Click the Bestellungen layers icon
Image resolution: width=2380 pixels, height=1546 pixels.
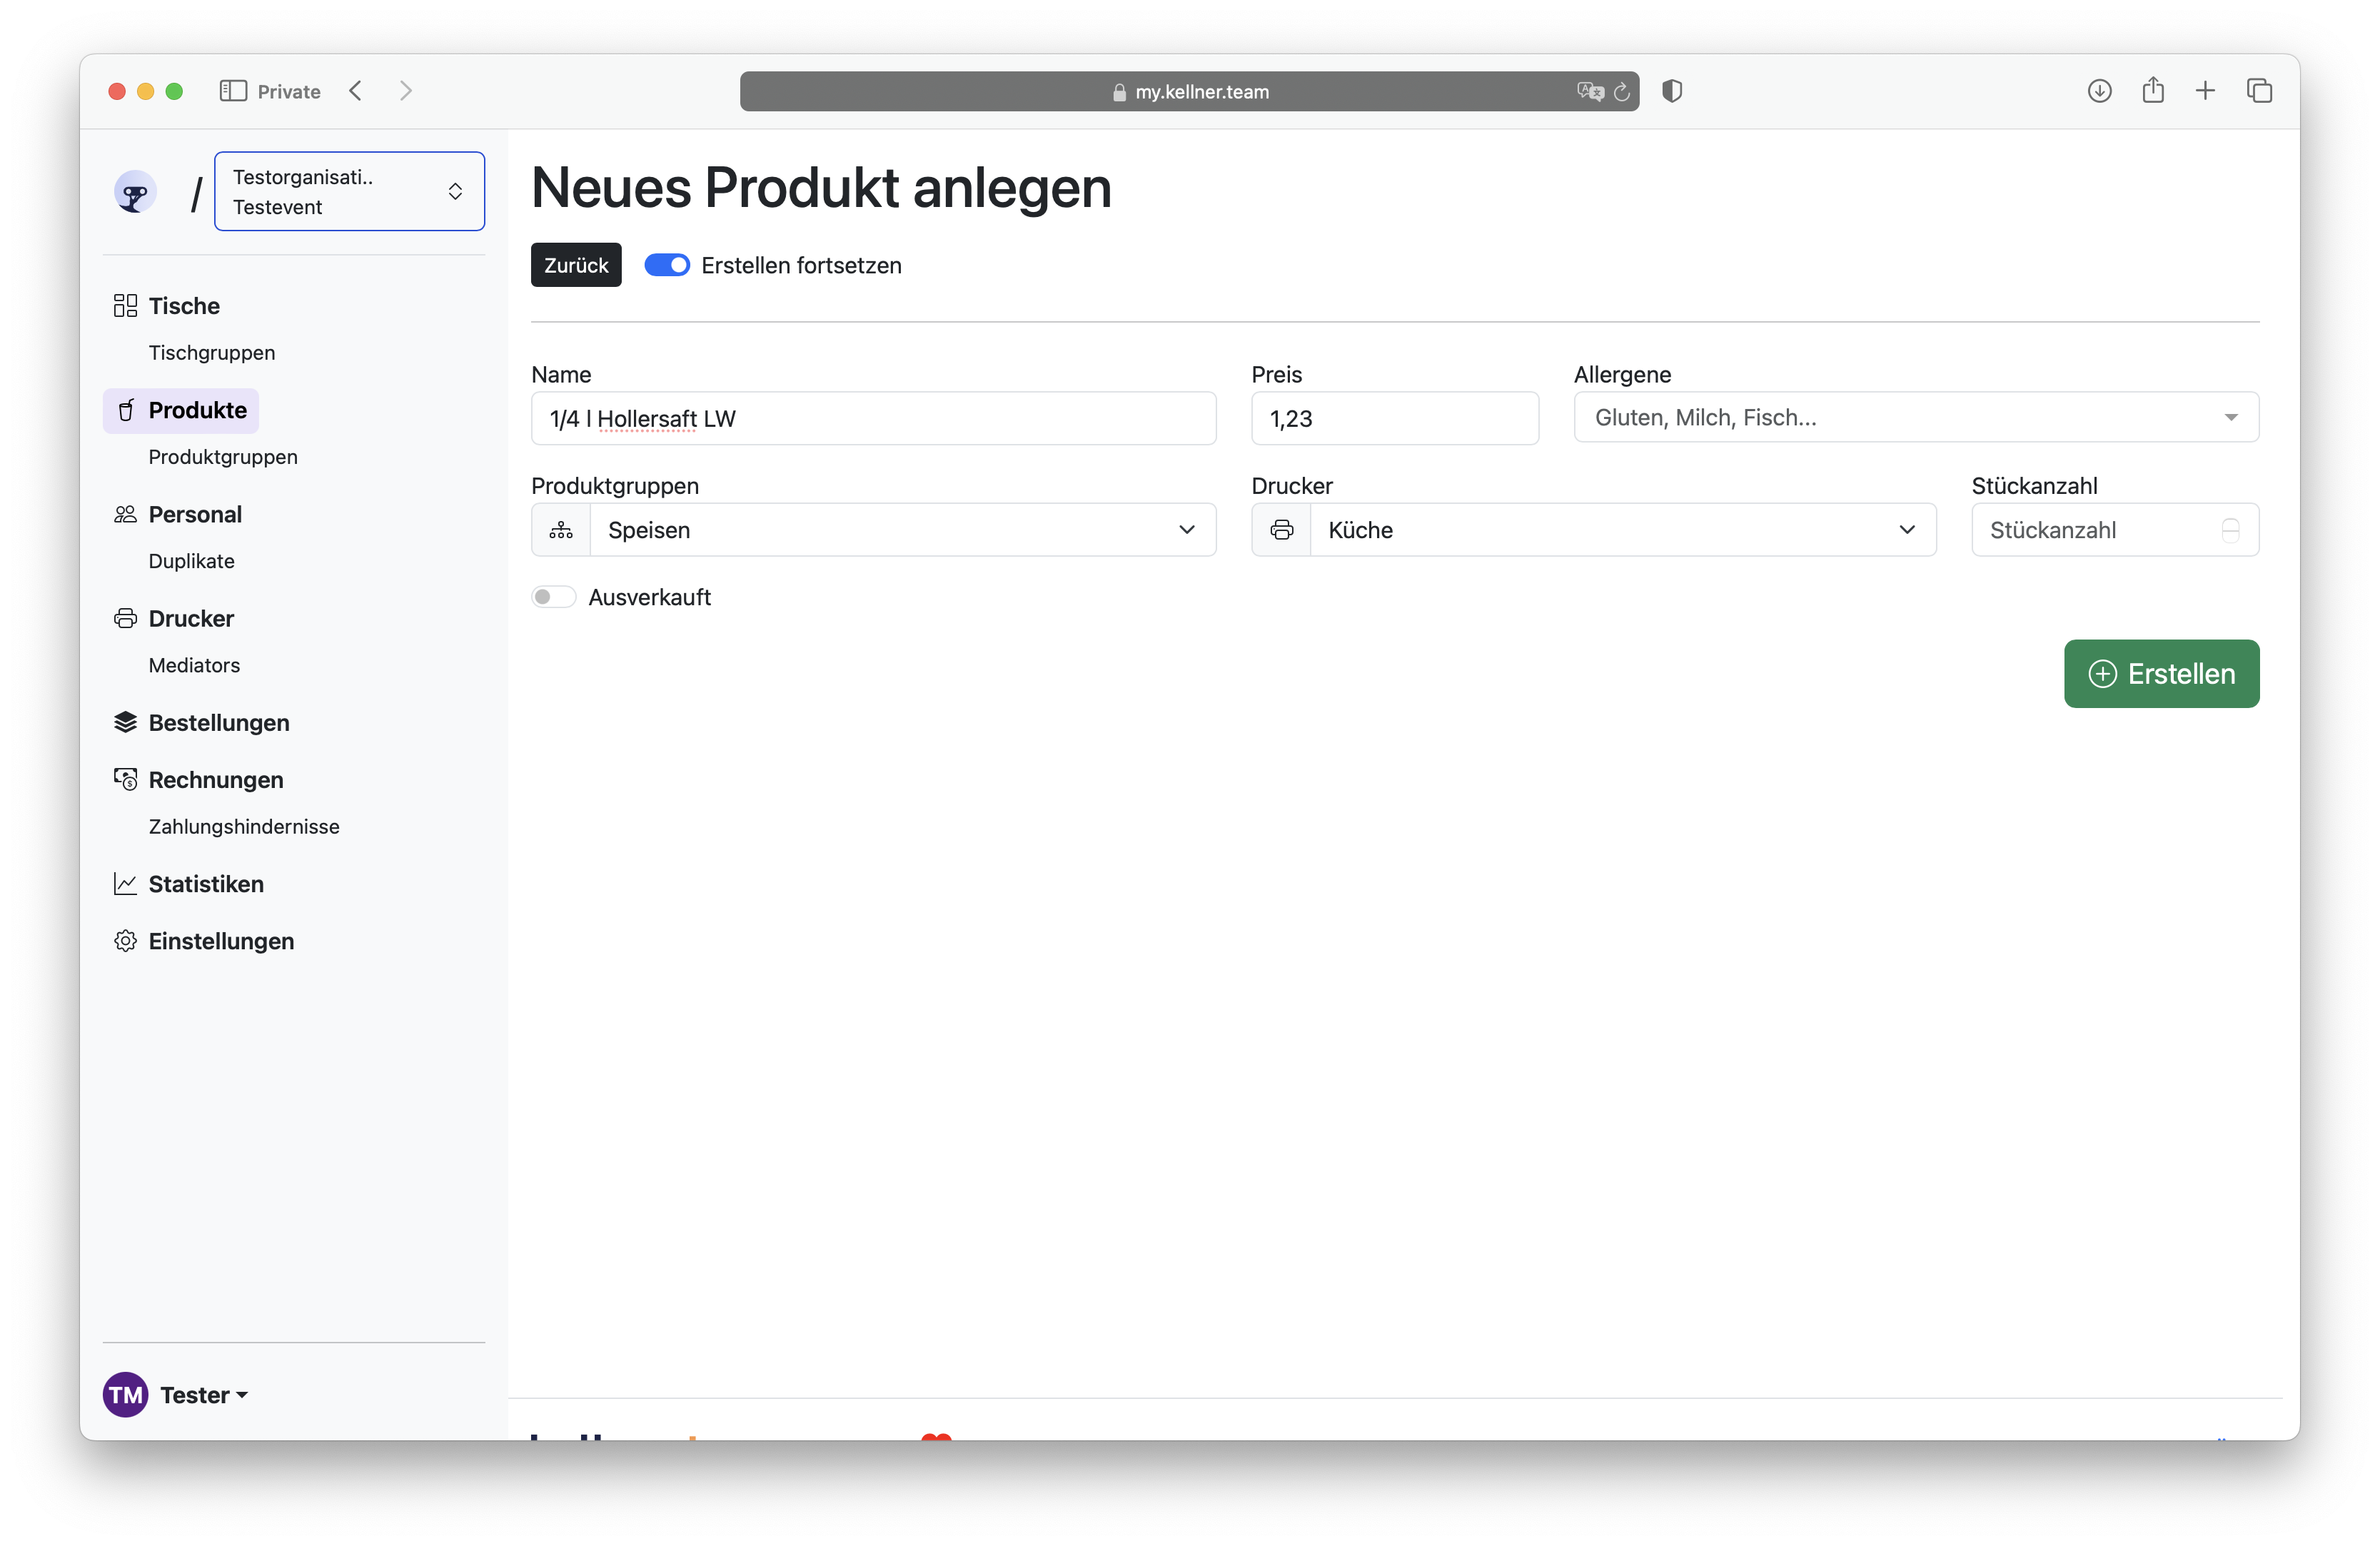125,722
